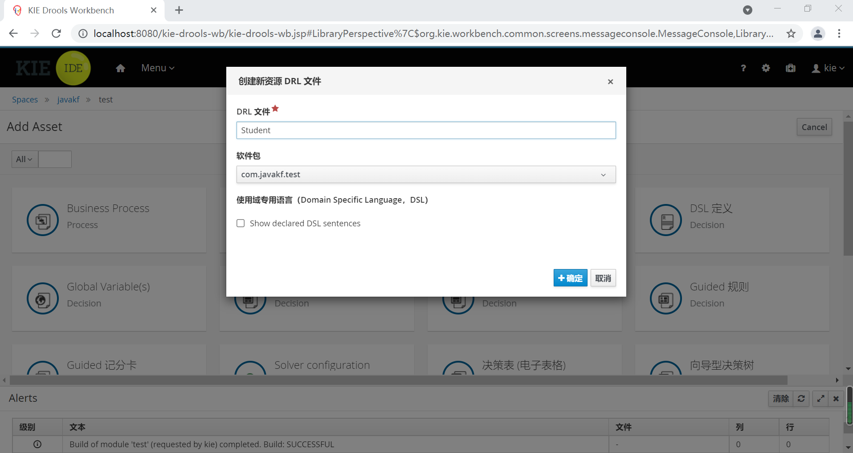Click the briefcase apps icon in header
853x453 pixels.
point(791,68)
